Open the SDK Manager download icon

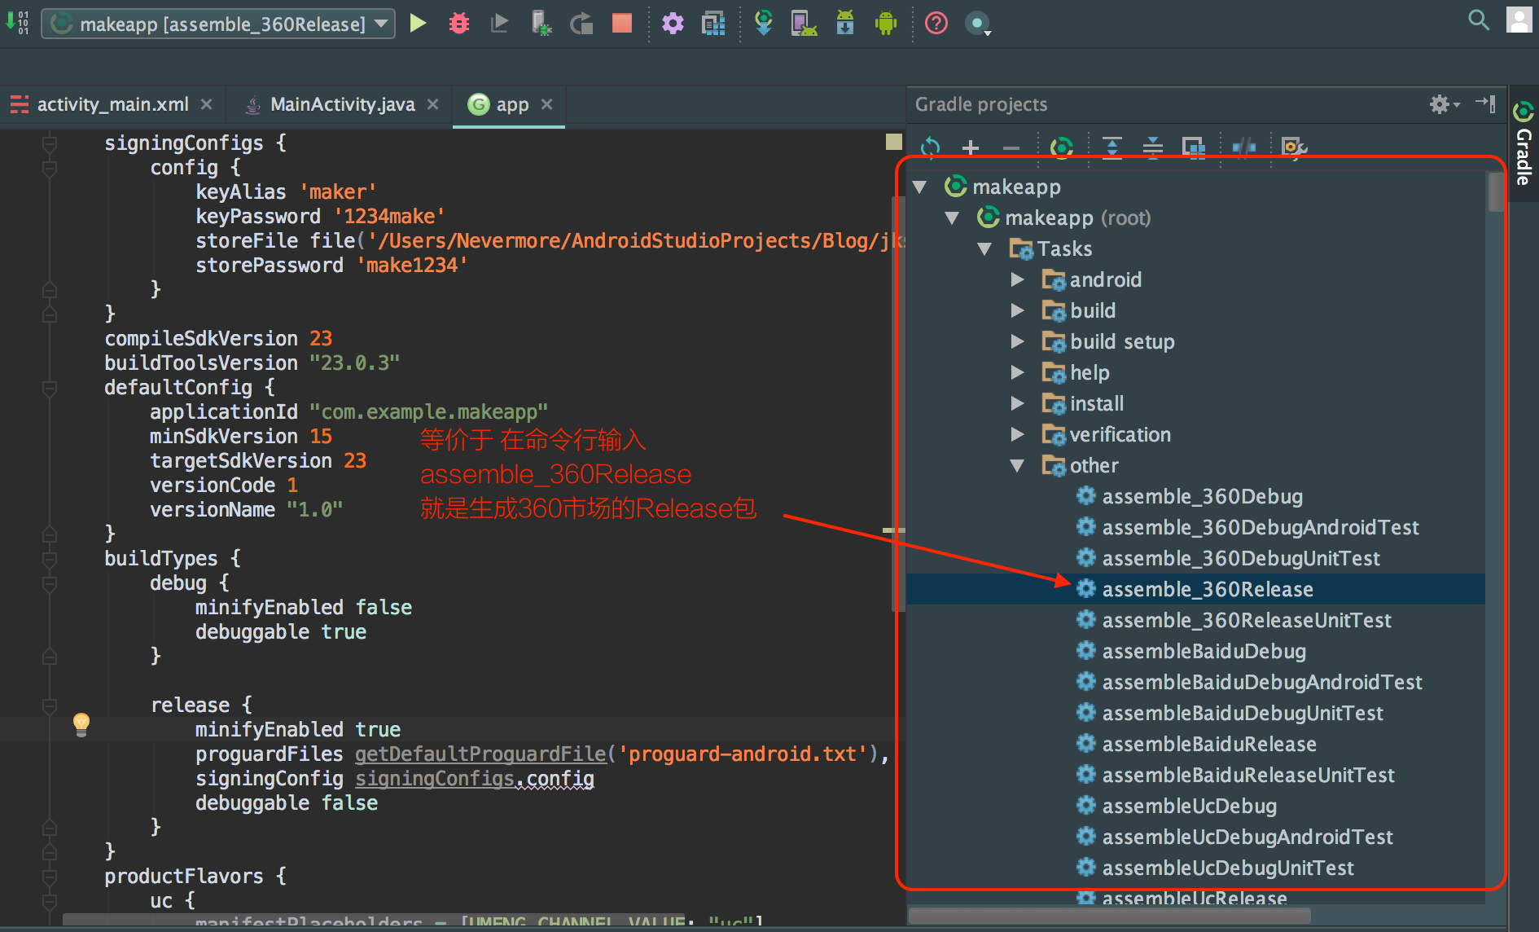pyautogui.click(x=845, y=24)
